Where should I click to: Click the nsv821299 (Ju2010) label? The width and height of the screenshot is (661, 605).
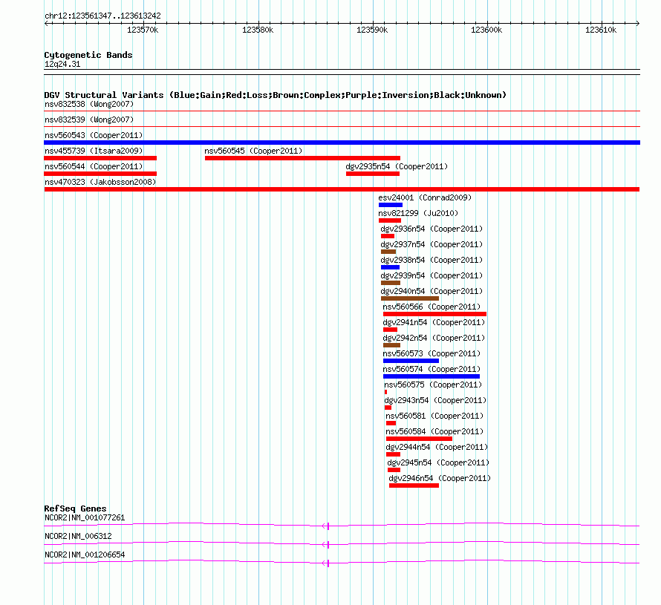418,213
